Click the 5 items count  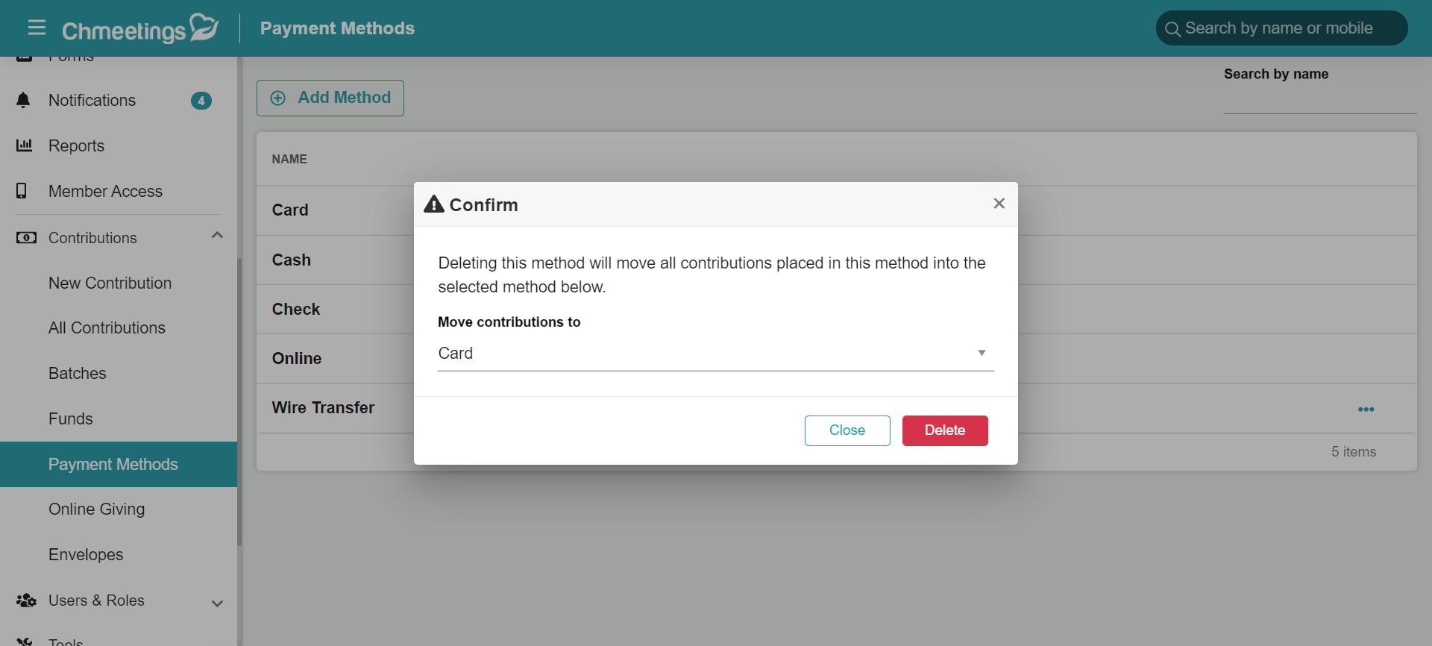point(1354,452)
